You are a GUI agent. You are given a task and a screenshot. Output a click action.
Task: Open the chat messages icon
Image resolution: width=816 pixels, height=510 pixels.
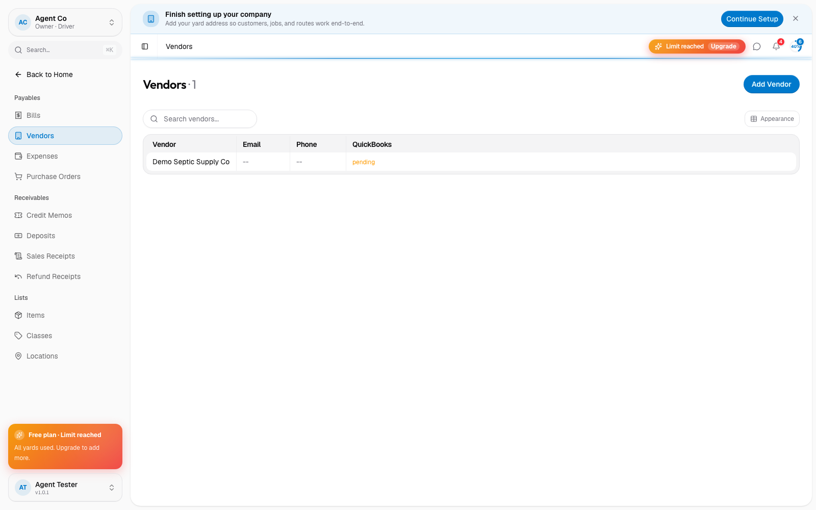click(757, 46)
